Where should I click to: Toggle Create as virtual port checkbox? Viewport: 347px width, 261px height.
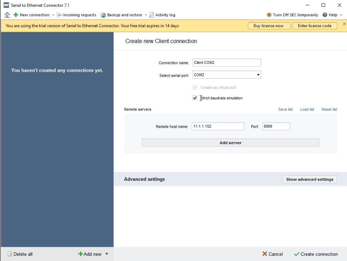coord(195,87)
